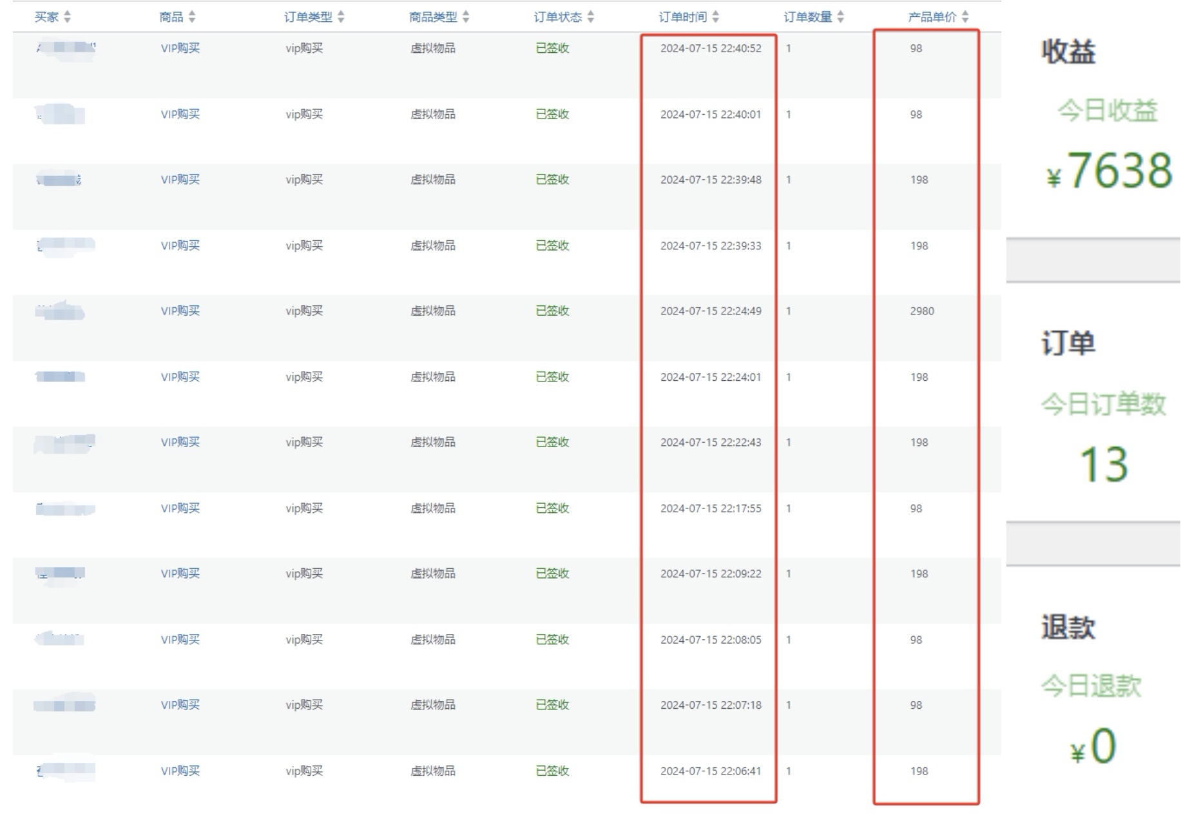Click 虚拟物品 in the 22:22:43 order row
The height and width of the screenshot is (817, 1201).
click(x=432, y=443)
